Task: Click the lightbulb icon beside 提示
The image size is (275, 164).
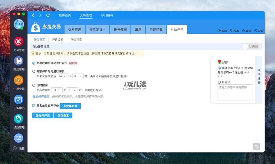Action: tap(33, 53)
